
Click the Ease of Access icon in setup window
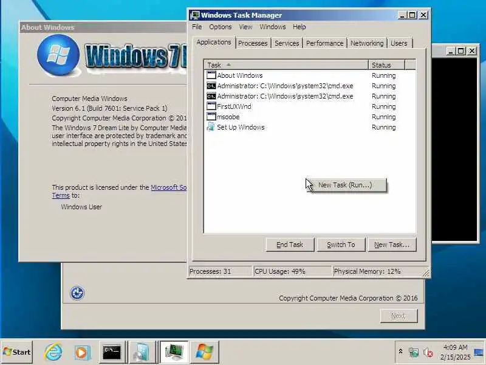77,293
